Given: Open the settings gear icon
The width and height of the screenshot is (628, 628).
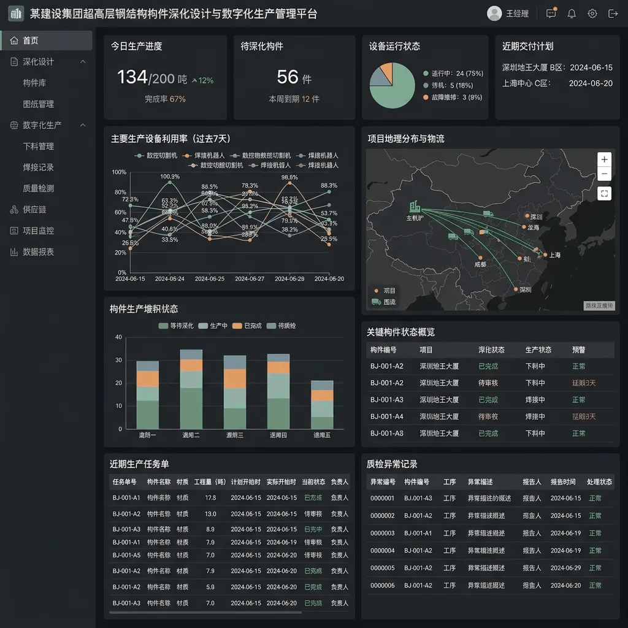Looking at the screenshot, I should point(592,13).
